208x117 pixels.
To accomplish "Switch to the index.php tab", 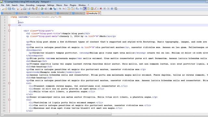I will (34, 13).
